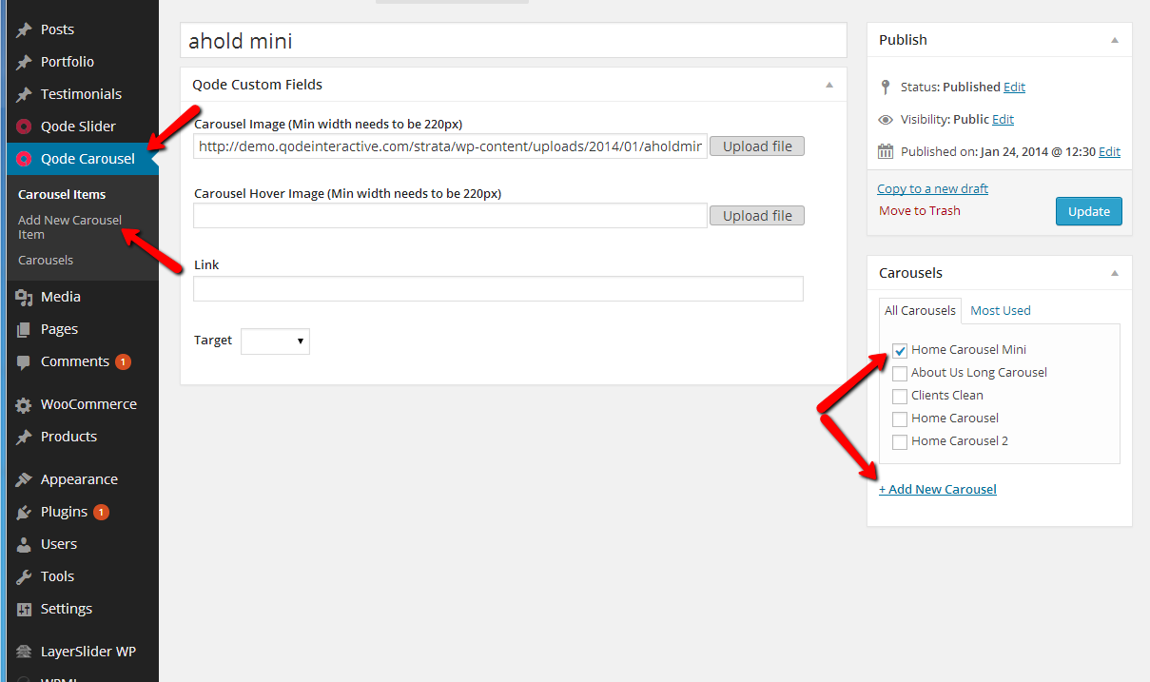Viewport: 1150px width, 682px height.
Task: Enable the Clients Clean checkbox
Action: coord(900,396)
